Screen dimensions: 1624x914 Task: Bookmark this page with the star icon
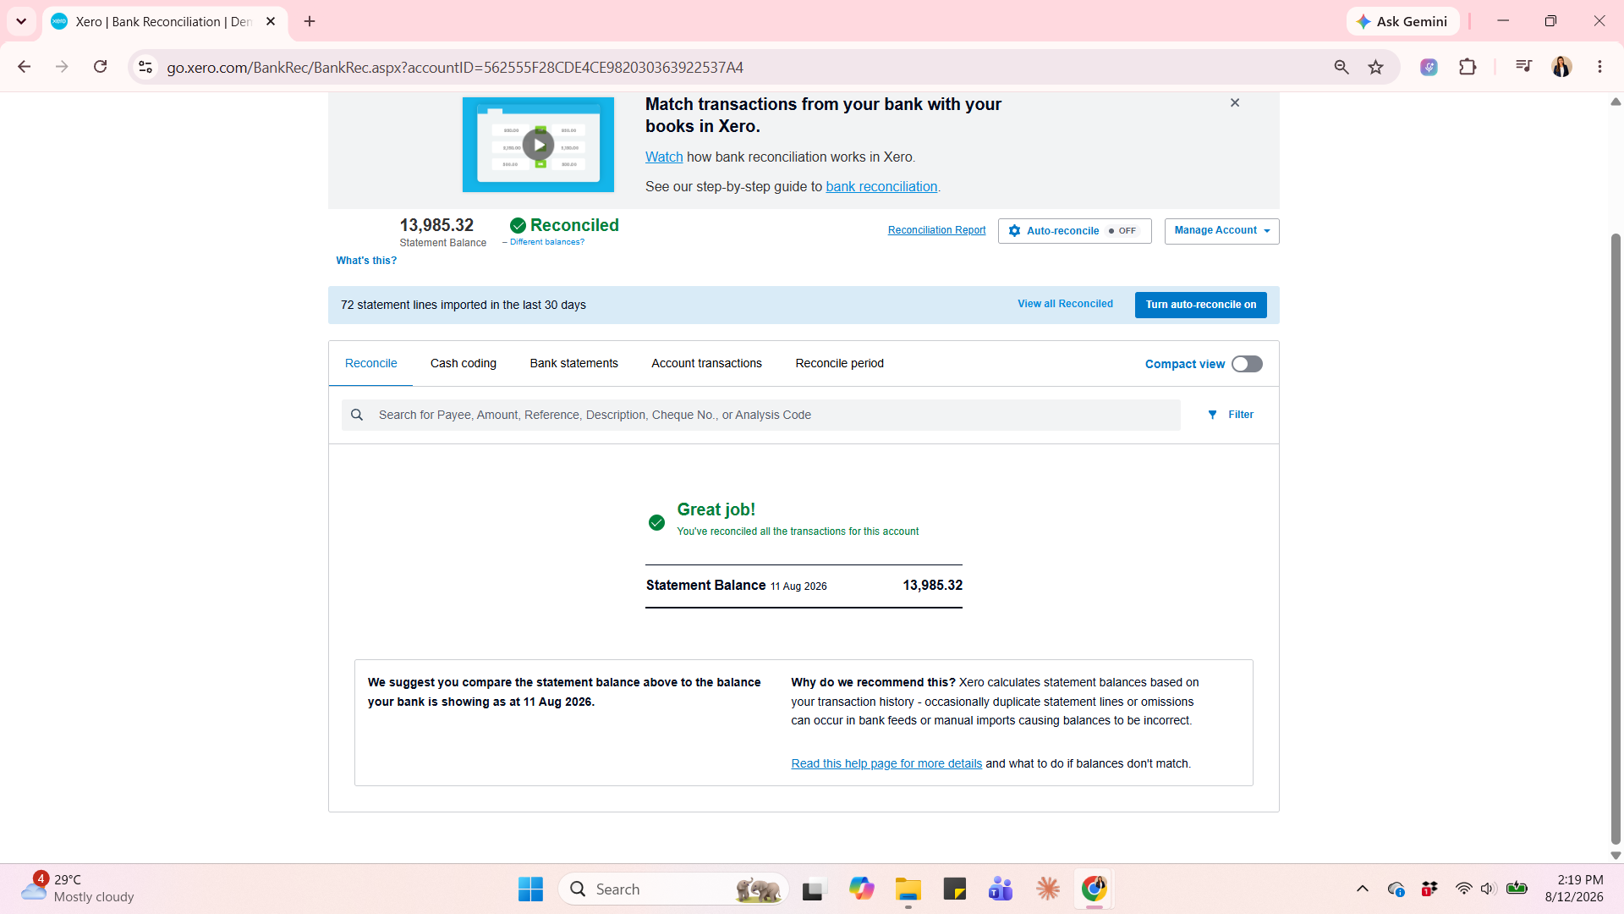click(x=1376, y=67)
